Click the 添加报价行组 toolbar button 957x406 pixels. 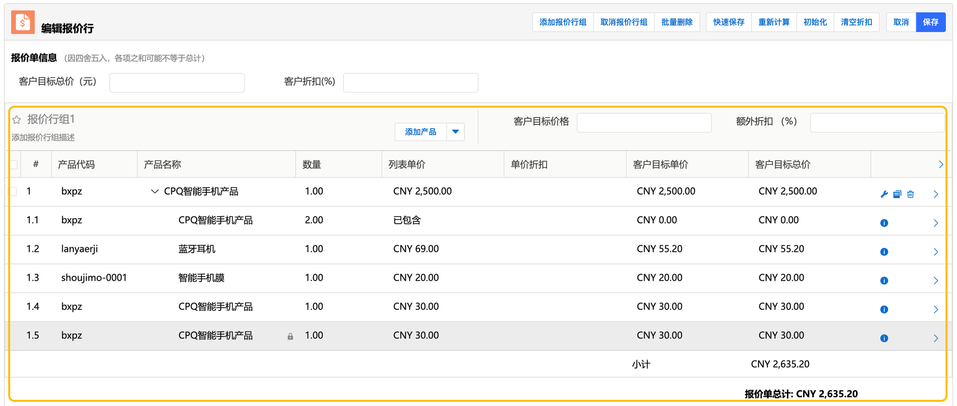(563, 22)
